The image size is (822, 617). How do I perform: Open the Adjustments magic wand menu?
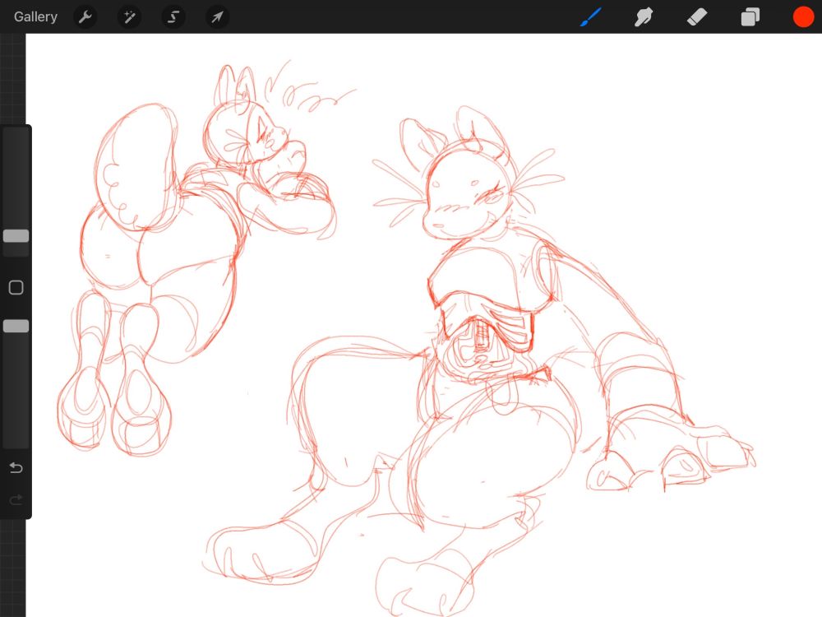[129, 17]
